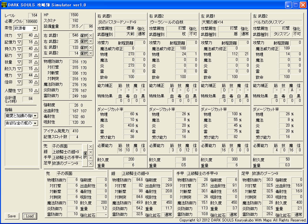Decrease 記憶力 with the down arrow
The width and height of the screenshot is (308, 224).
coord(19,42)
